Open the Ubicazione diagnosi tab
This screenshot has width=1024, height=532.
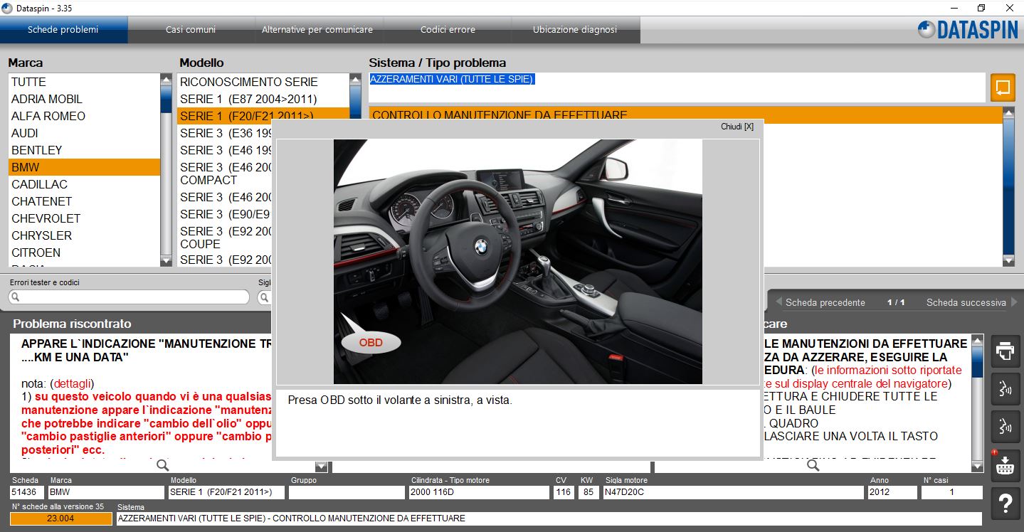coord(575,30)
